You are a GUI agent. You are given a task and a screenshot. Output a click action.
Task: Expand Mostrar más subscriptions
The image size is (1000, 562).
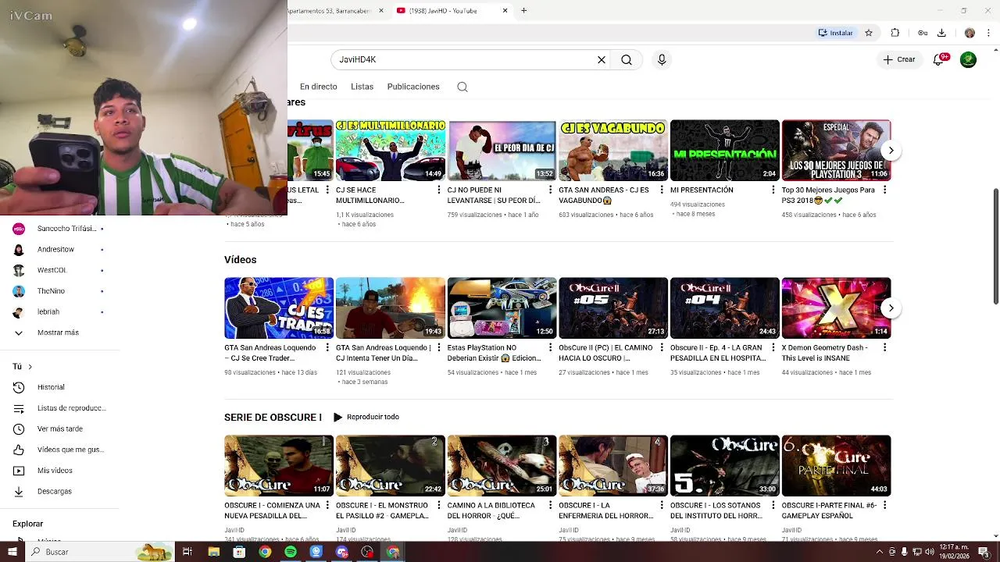coord(59,333)
